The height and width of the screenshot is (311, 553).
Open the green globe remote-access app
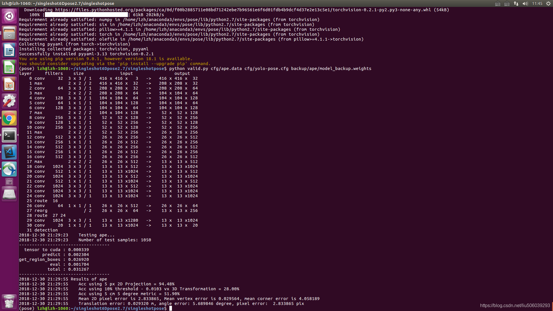pos(9,169)
